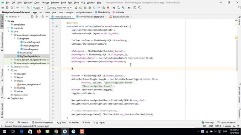The width and height of the screenshot is (241, 135).
Task: Select the sampledata folder
Action: click(19, 24)
